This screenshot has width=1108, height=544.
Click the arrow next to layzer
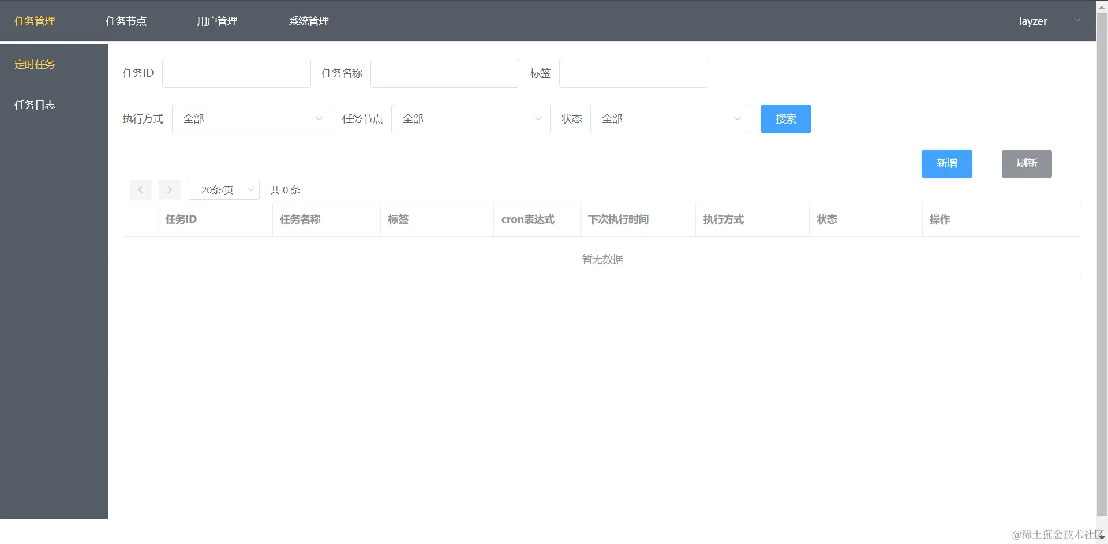coord(1077,20)
